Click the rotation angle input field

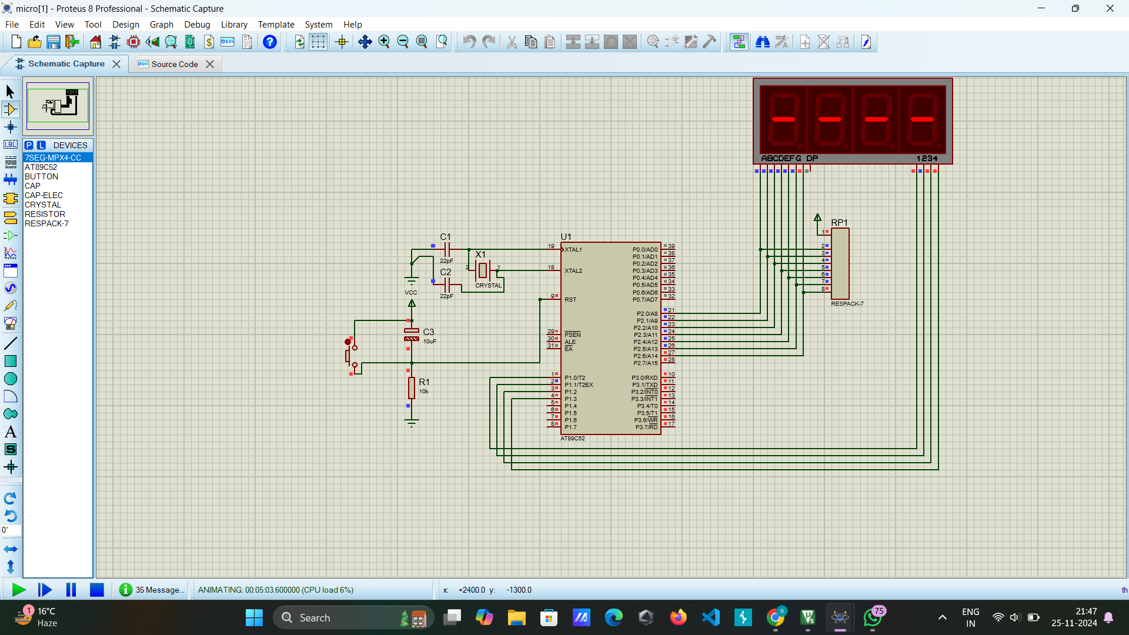[11, 530]
